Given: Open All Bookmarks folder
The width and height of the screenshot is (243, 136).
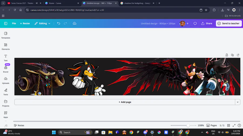Looking at the screenshot, I should (233, 16).
